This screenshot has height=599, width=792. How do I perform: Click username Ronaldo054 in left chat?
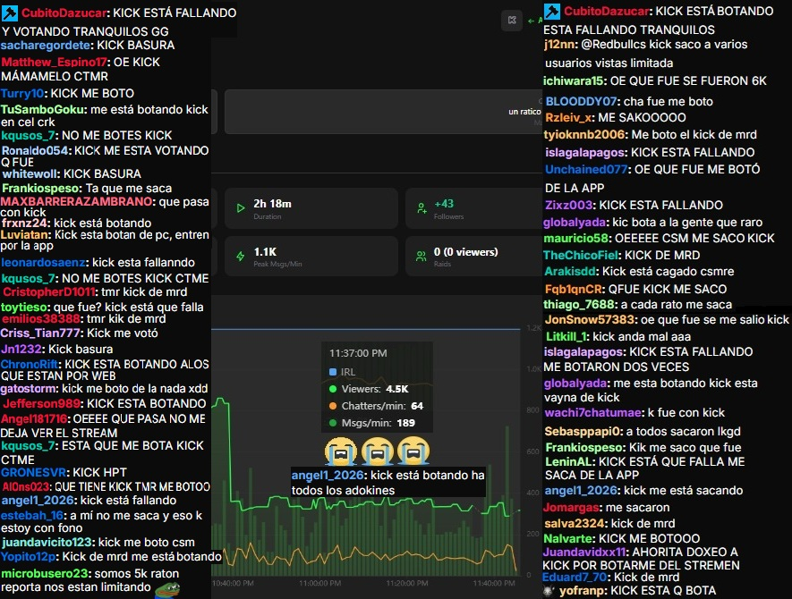point(34,150)
